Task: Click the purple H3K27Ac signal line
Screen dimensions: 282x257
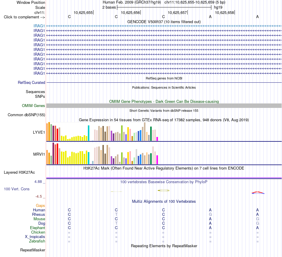Action: pyautogui.click(x=164, y=178)
